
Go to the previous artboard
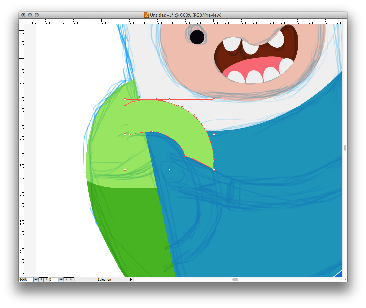coord(46,280)
